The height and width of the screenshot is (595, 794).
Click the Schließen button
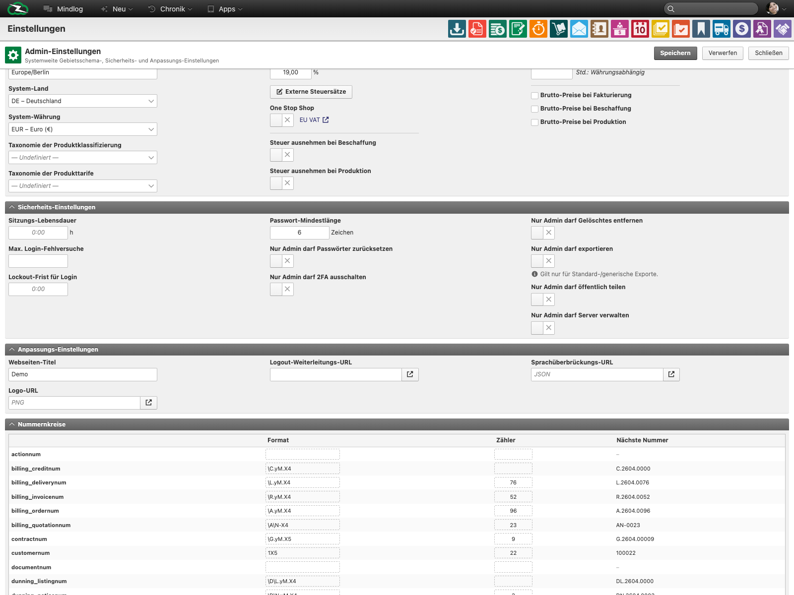click(769, 53)
